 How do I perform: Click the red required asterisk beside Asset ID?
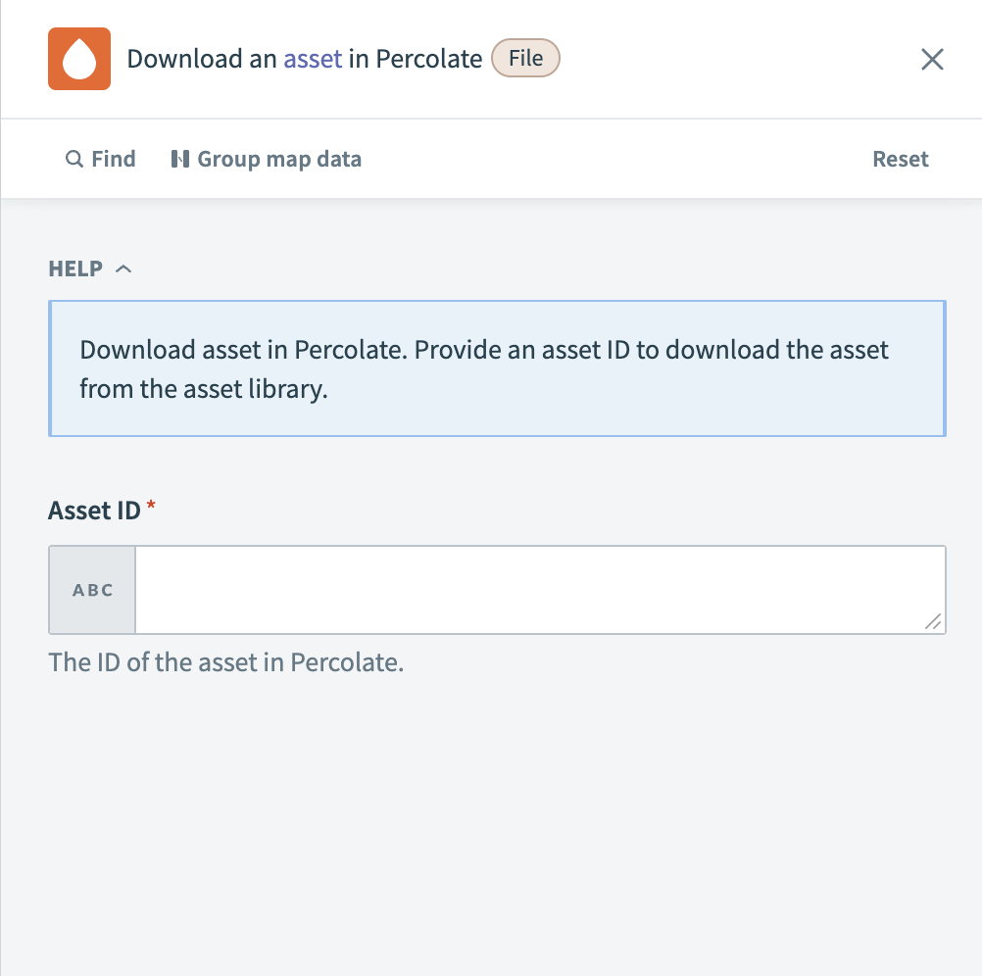pos(151,504)
